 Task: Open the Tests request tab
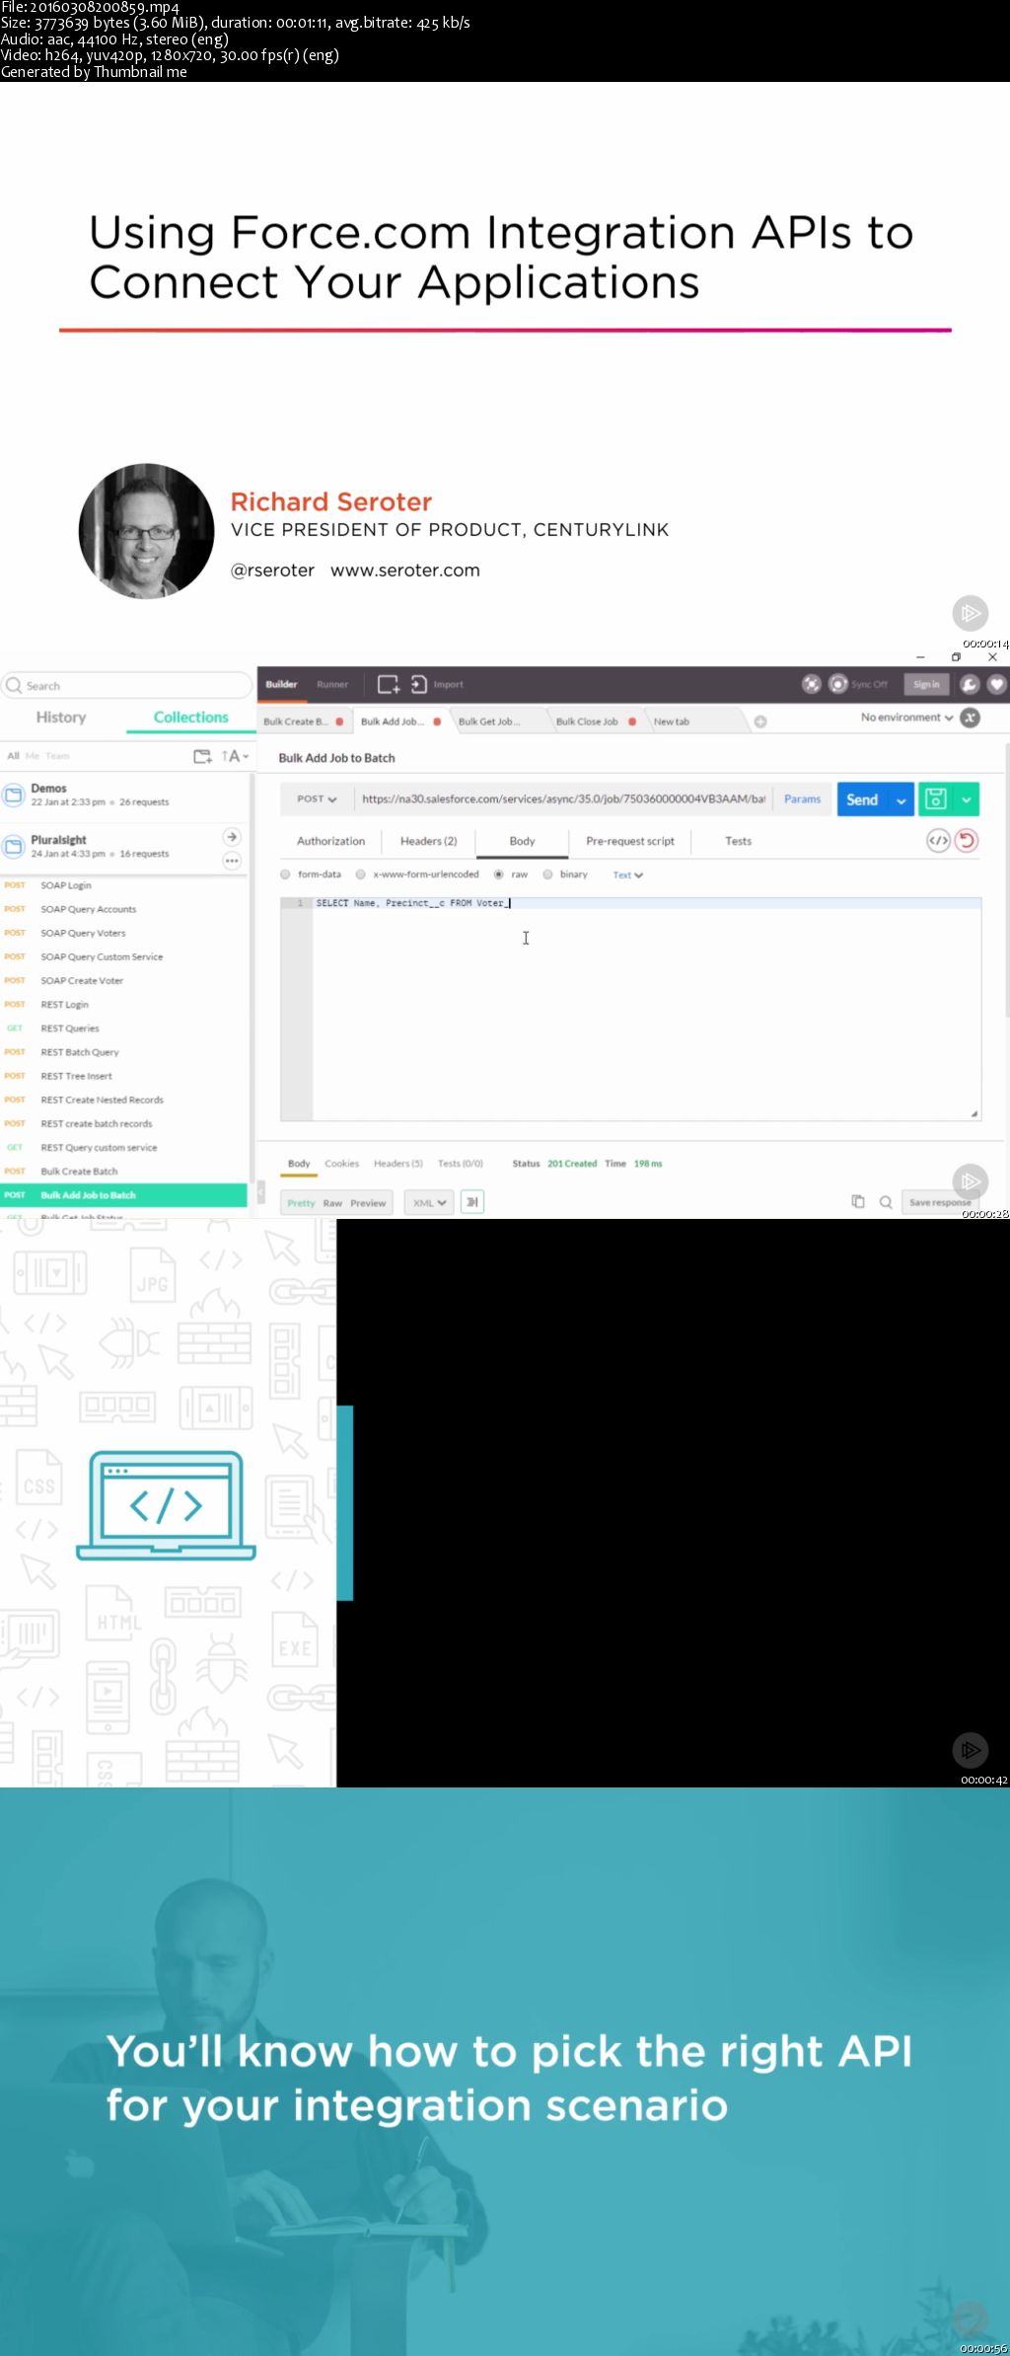coord(738,841)
